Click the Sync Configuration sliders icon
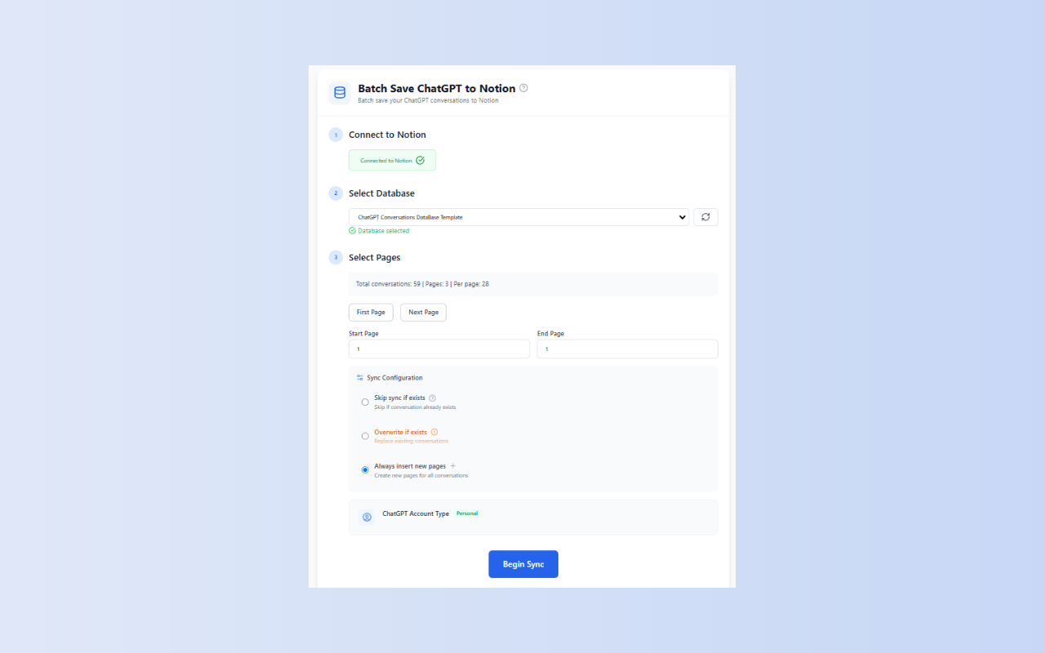 pos(360,378)
